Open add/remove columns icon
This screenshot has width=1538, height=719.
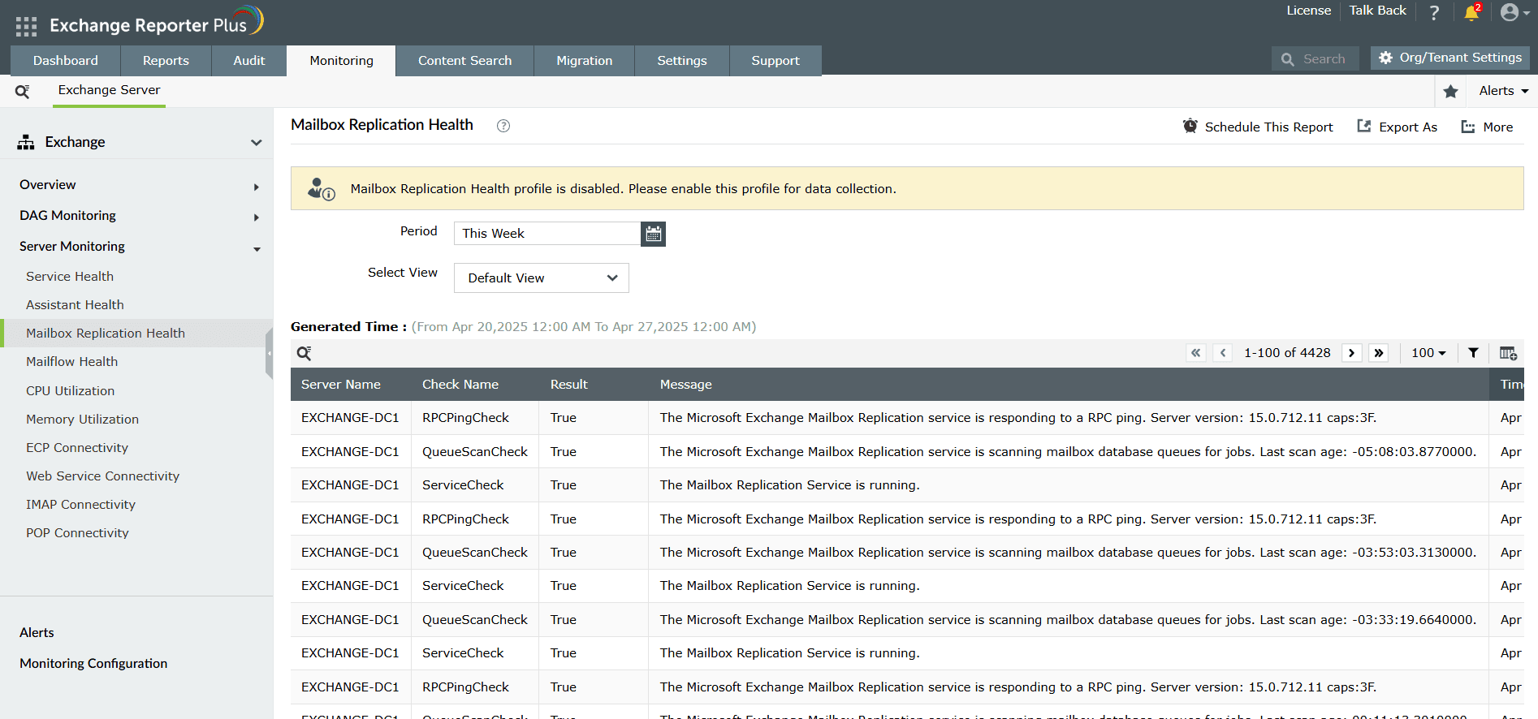1508,353
